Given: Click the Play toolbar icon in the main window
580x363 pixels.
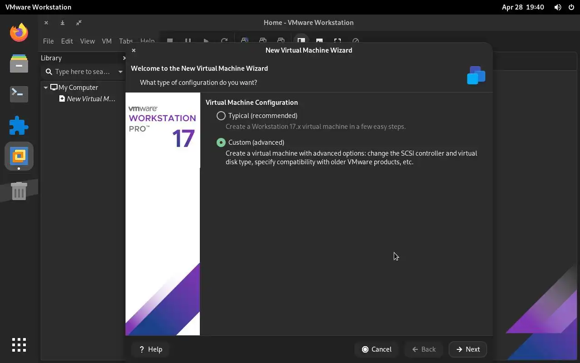Looking at the screenshot, I should click(206, 41).
